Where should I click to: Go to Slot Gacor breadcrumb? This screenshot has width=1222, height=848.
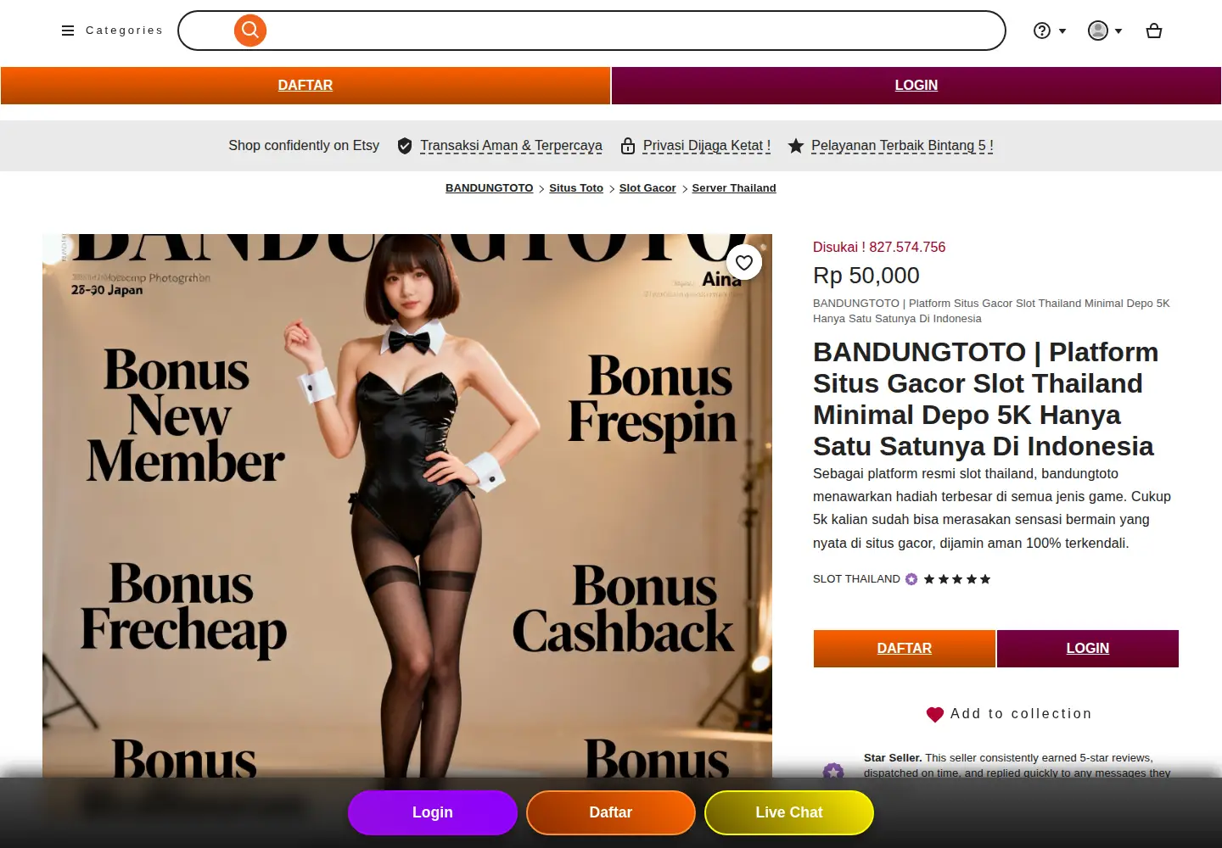point(647,188)
